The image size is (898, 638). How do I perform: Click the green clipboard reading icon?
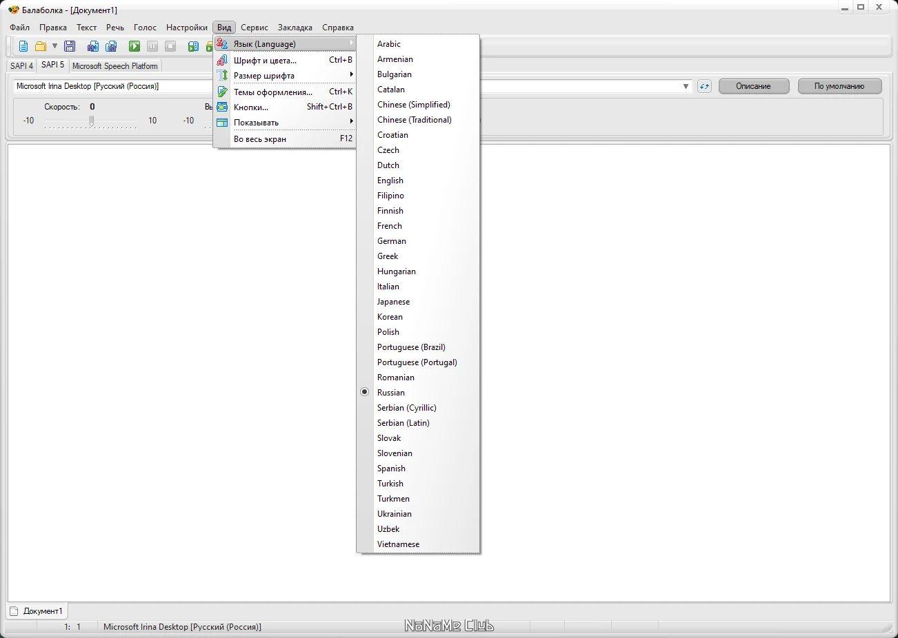[x=193, y=46]
